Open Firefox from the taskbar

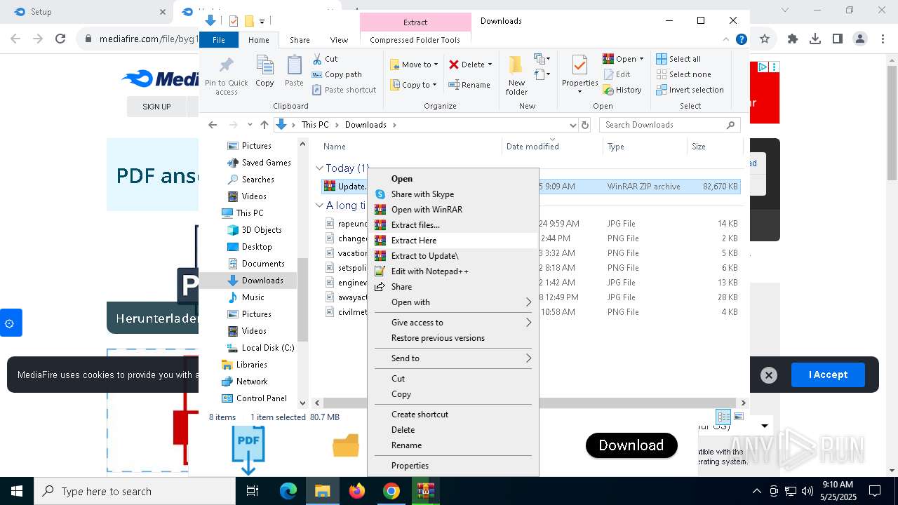pos(357,491)
